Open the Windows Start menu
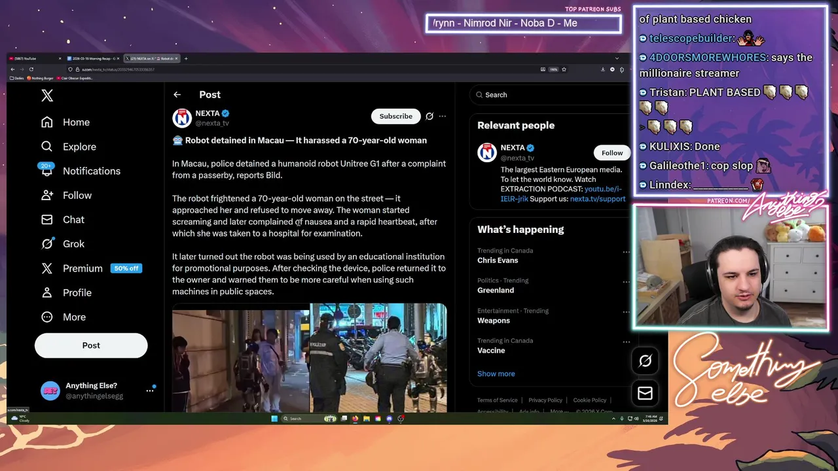This screenshot has width=838, height=471. (x=274, y=419)
